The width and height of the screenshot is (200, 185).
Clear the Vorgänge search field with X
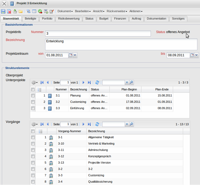127,124
